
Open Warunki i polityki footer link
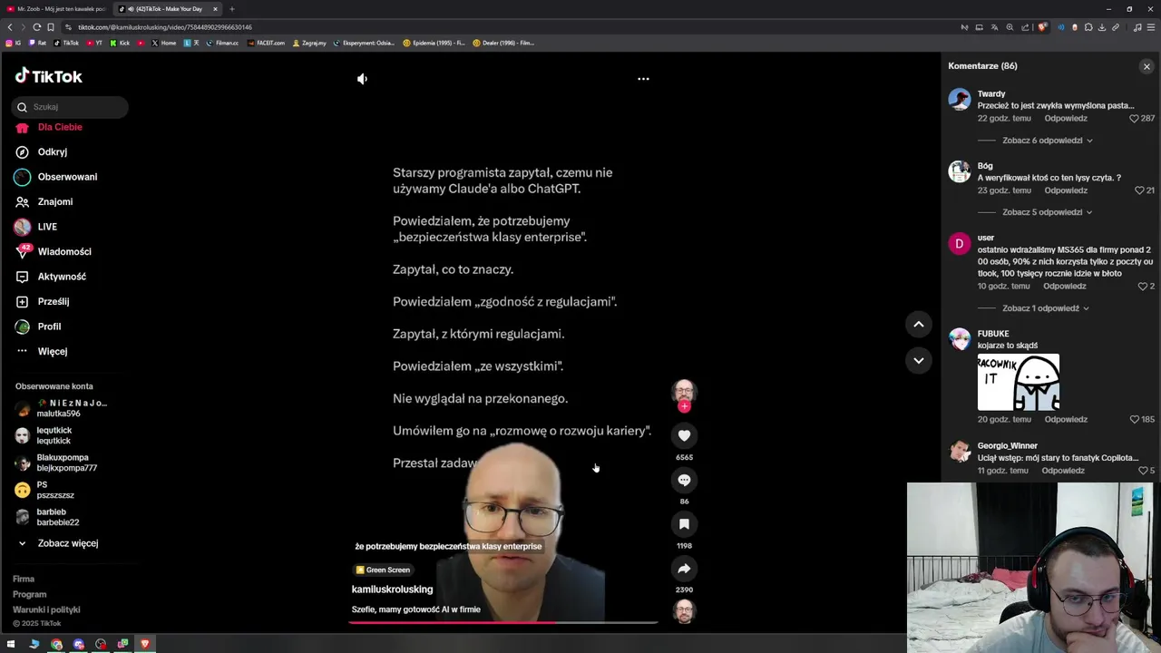coord(46,609)
